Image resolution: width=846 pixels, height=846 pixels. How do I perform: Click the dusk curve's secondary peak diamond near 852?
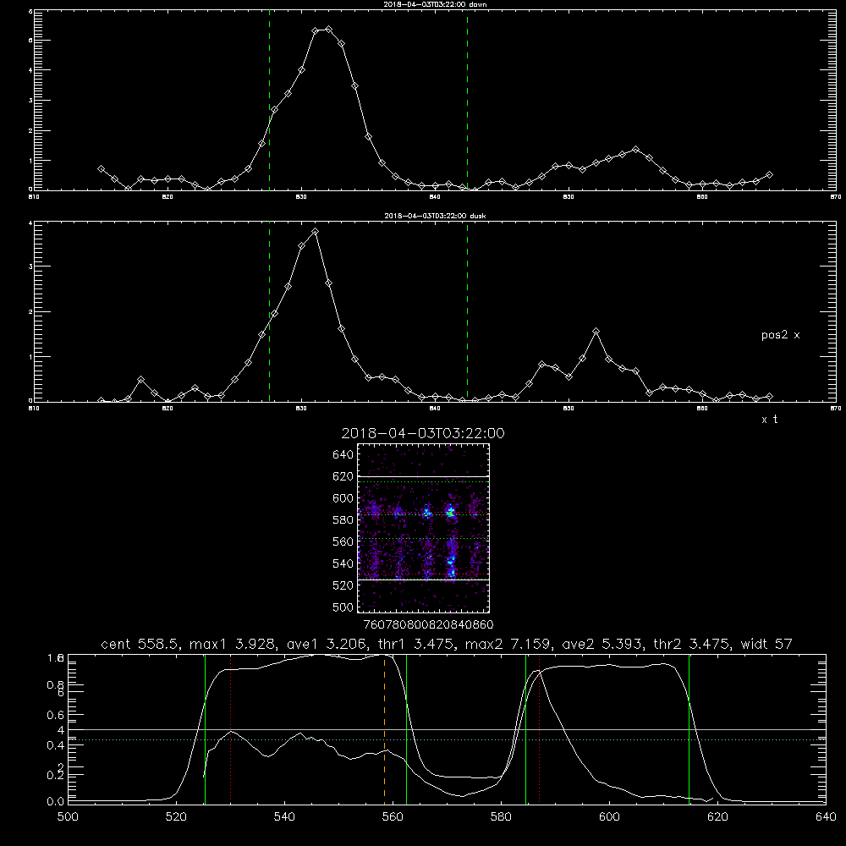pyautogui.click(x=596, y=331)
